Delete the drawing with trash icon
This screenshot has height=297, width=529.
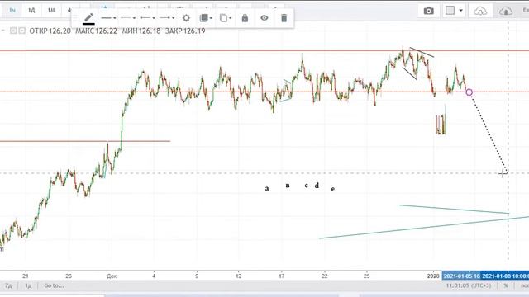pos(284,18)
